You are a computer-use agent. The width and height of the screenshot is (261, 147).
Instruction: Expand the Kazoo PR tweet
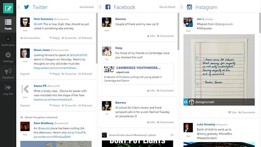(25, 105)
